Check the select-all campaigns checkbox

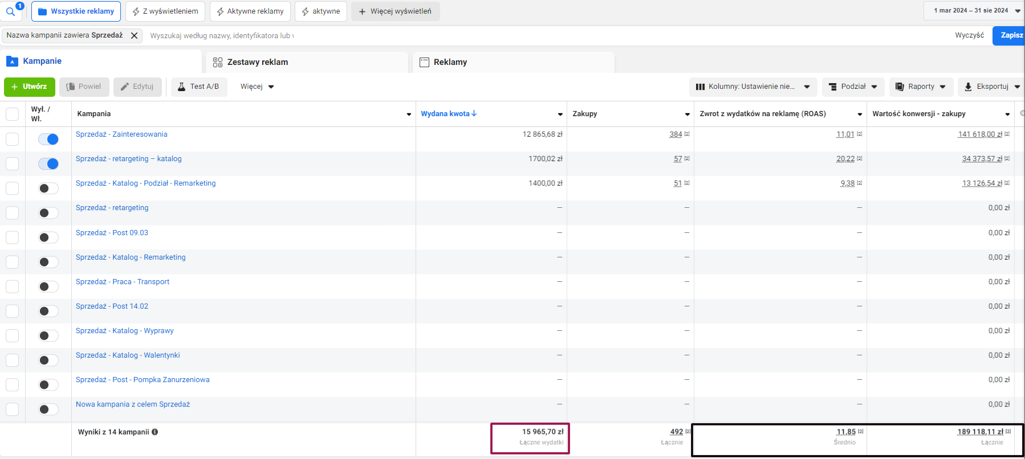[x=12, y=114]
